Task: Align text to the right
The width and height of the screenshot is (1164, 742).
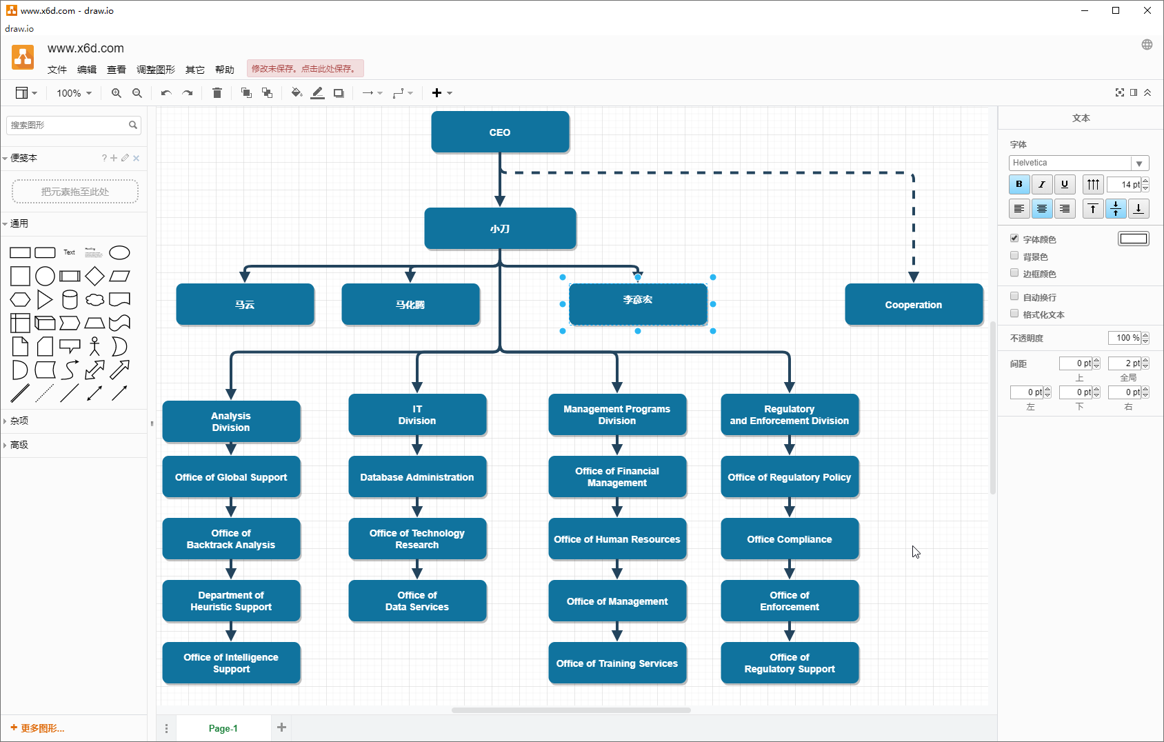Action: (1065, 208)
